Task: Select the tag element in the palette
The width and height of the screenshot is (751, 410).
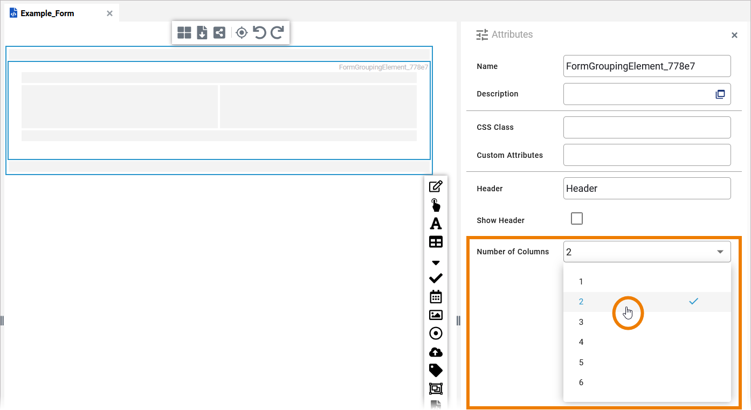Action: coord(436,370)
